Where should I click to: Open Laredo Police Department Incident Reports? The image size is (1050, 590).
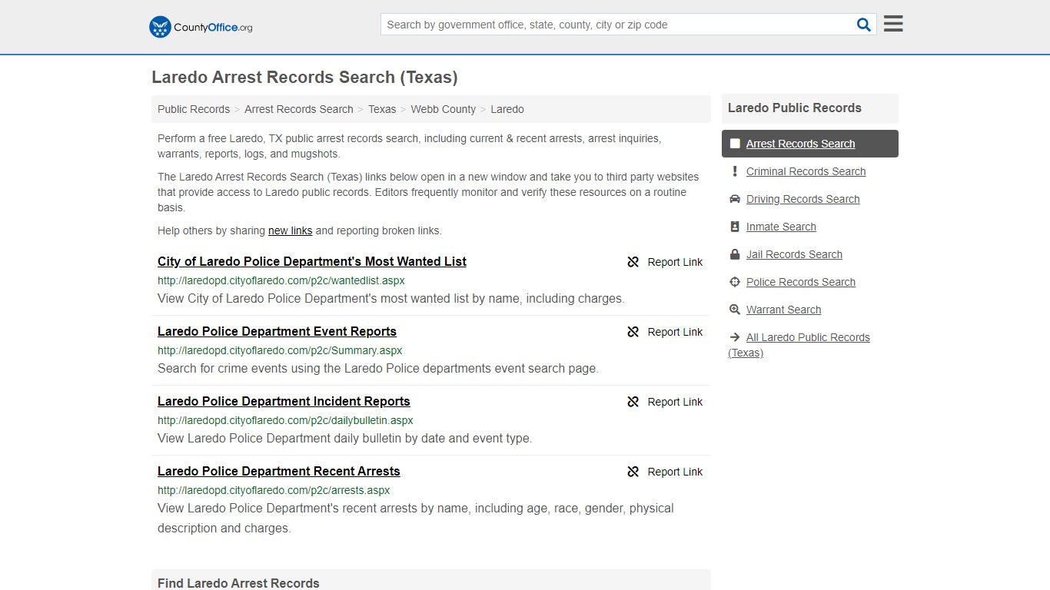coord(284,401)
